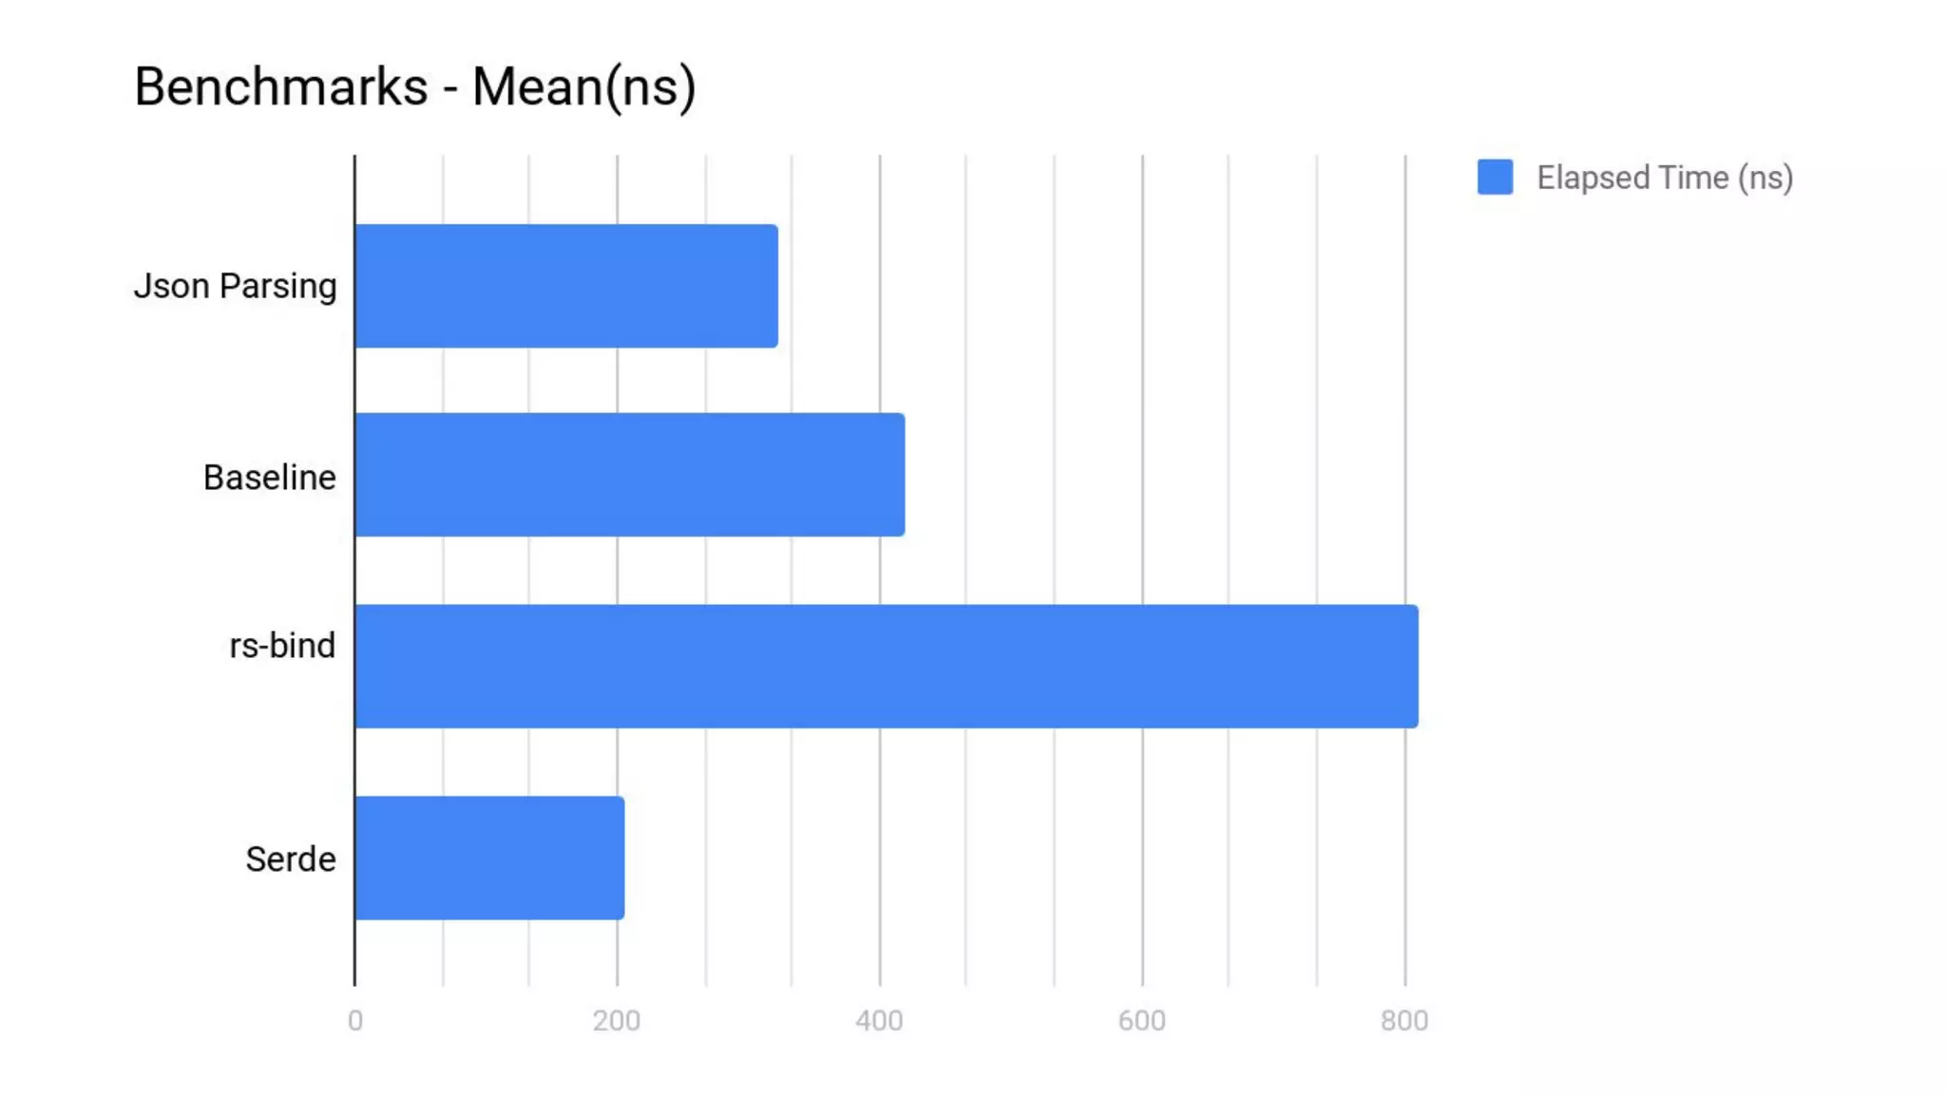This screenshot has height=1094, width=1946.
Task: Click the 0 axis tick label
Action: click(355, 1021)
